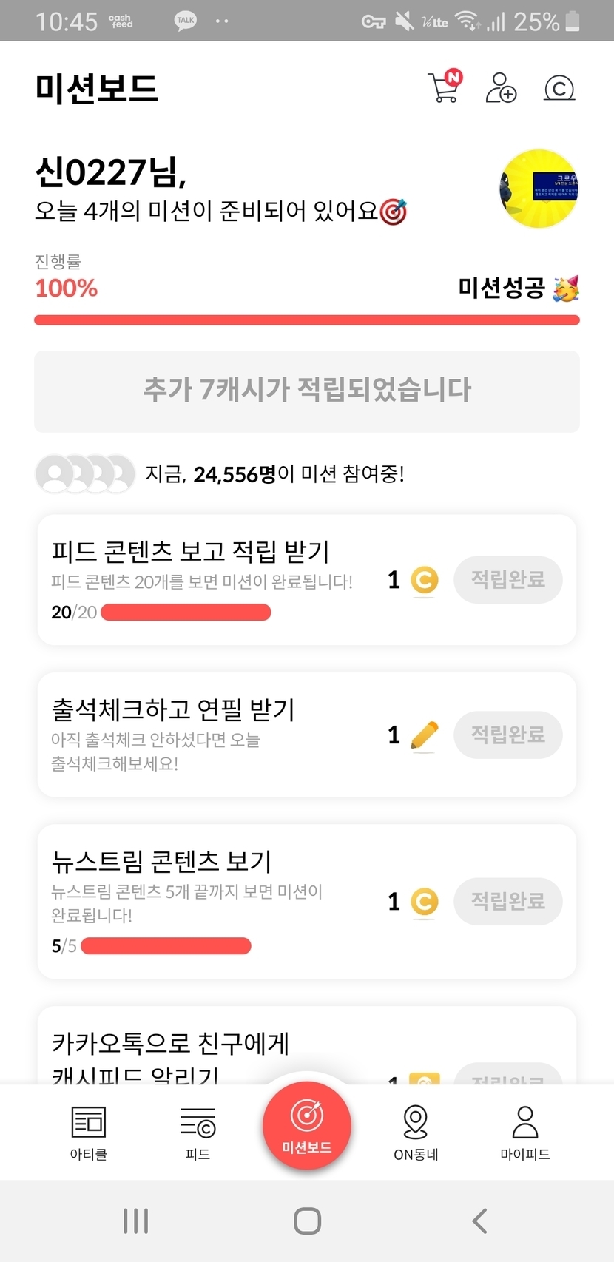Tap the newsstream mission 적립완료 button
Screen dimensions: 614x1262
(508, 901)
